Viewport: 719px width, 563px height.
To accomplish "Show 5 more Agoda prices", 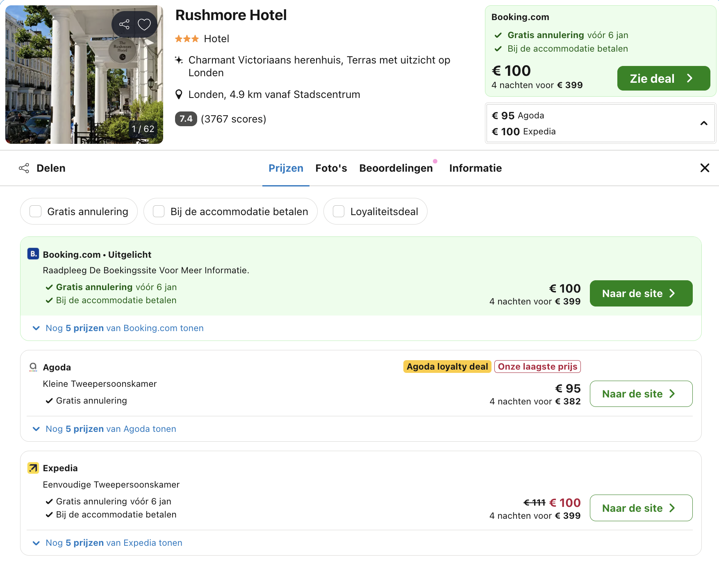I will point(111,429).
